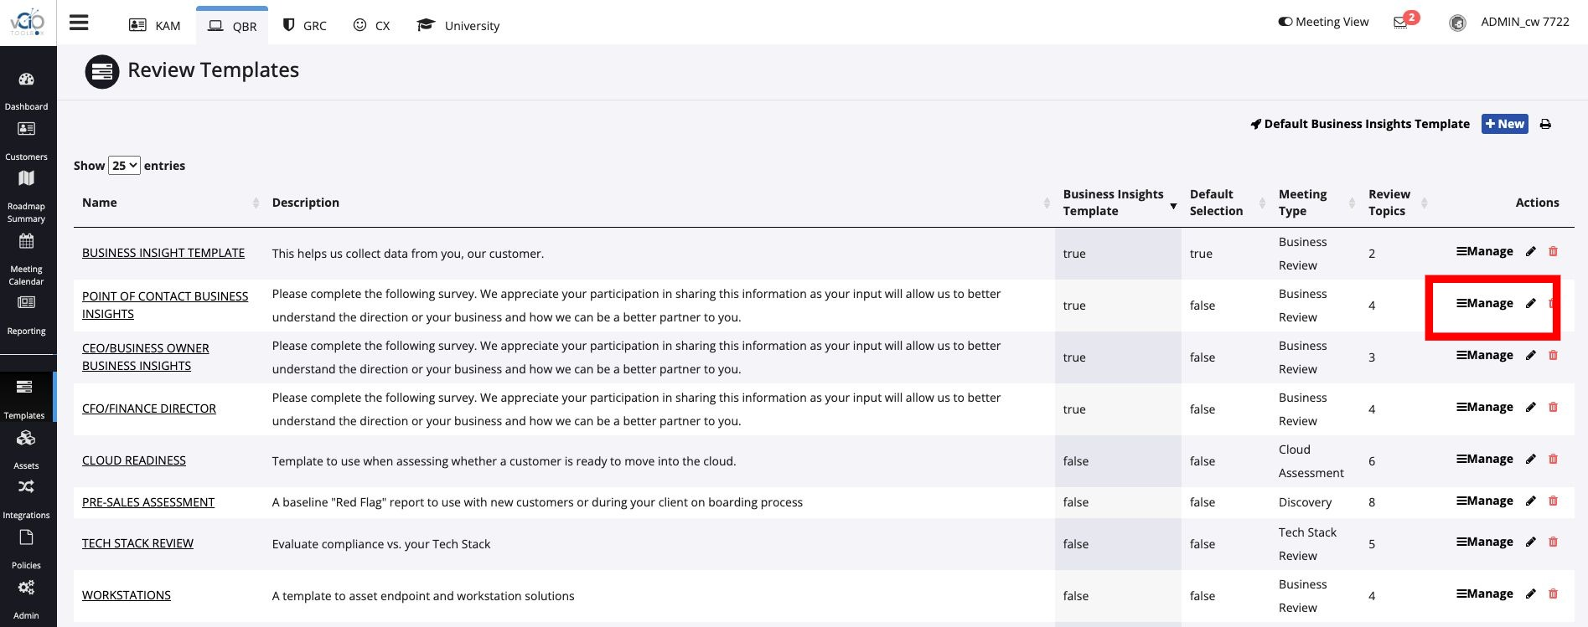Image resolution: width=1588 pixels, height=627 pixels.
Task: Click Manage for Pre-Sales Assessment
Action: click(1484, 501)
